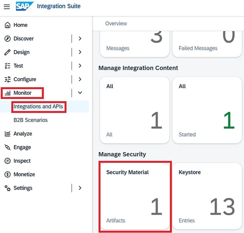Expand the Design submenu chevron
Image resolution: width=244 pixels, height=233 pixels.
[x=80, y=52]
